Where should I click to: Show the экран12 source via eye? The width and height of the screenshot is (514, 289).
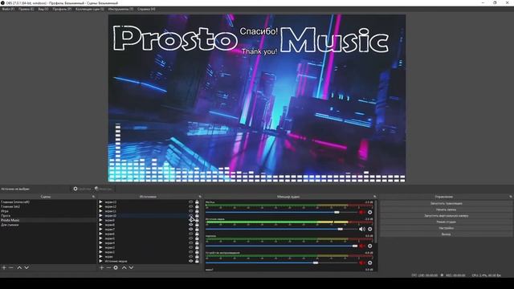point(191,207)
